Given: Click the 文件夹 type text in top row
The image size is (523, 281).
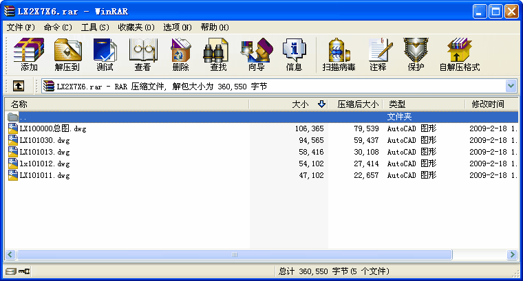Looking at the screenshot, I should (x=399, y=117).
